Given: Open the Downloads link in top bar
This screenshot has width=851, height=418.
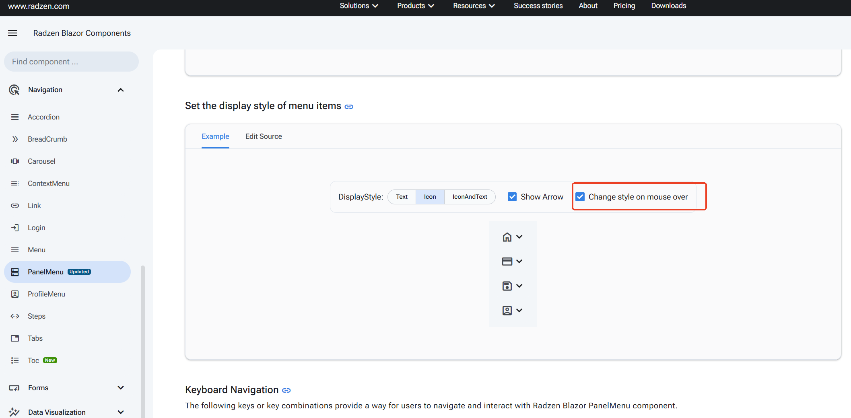Looking at the screenshot, I should click(668, 6).
